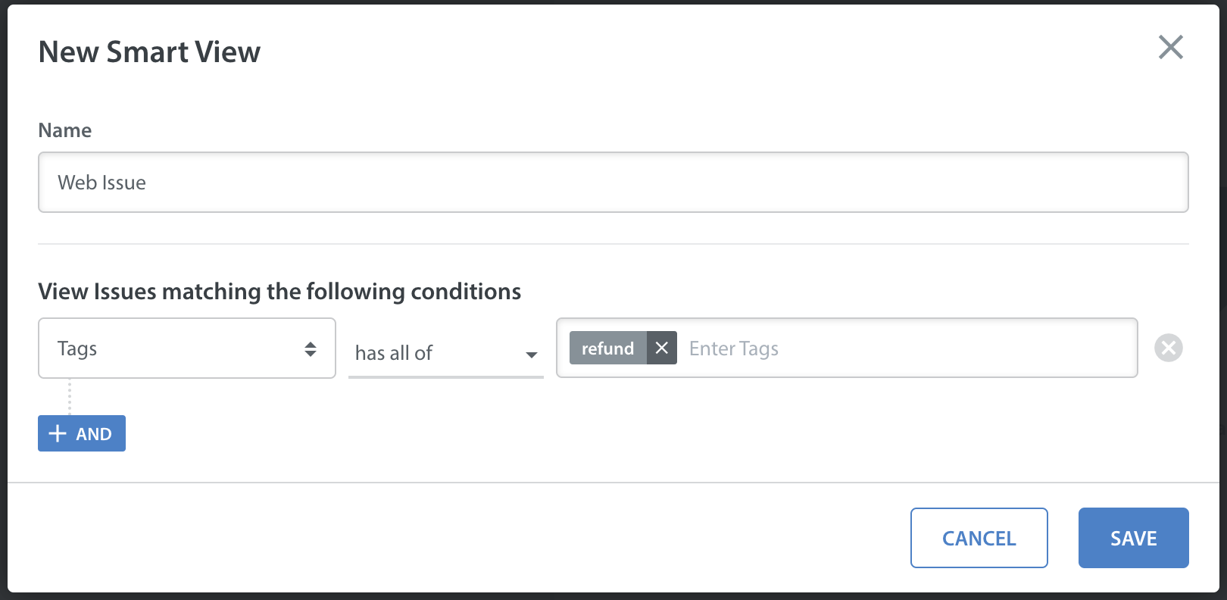Click the New Smart View title
The image size is (1227, 600).
click(x=149, y=52)
